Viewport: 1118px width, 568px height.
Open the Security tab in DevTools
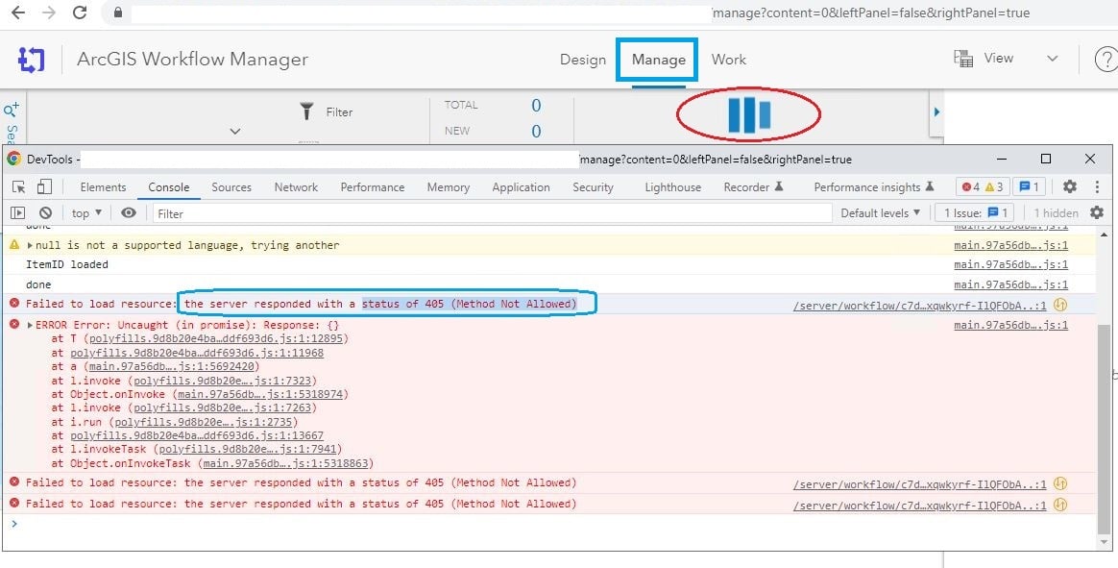593,187
